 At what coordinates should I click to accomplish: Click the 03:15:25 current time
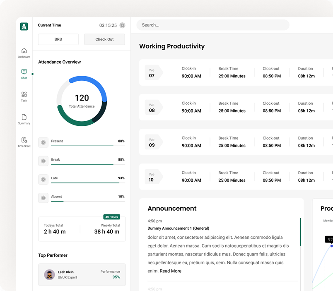[108, 26]
